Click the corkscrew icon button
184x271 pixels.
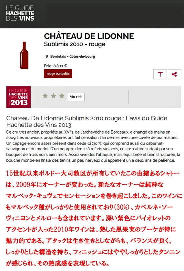click(x=160, y=74)
